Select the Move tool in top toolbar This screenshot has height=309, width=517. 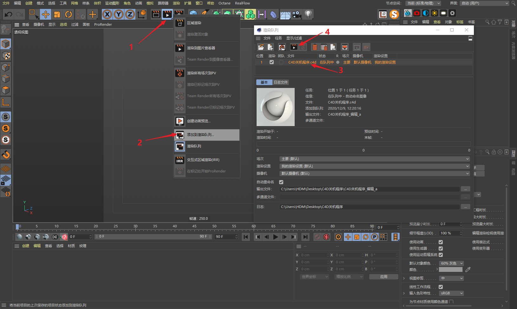(46, 14)
